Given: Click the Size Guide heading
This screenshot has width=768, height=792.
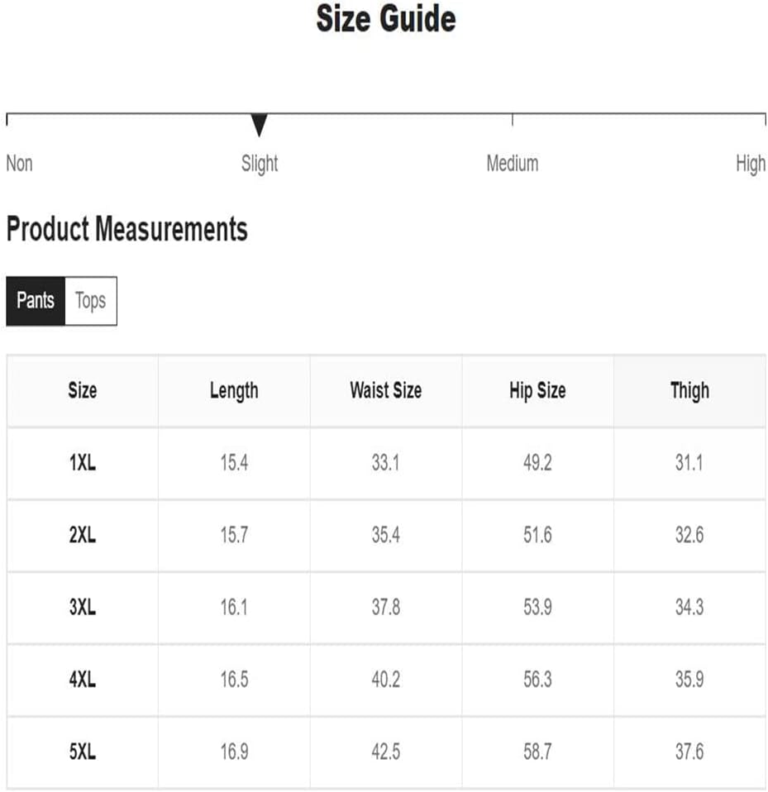Looking at the screenshot, I should click(x=385, y=19).
